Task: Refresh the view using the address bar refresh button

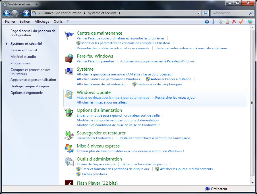Action: [205, 13]
